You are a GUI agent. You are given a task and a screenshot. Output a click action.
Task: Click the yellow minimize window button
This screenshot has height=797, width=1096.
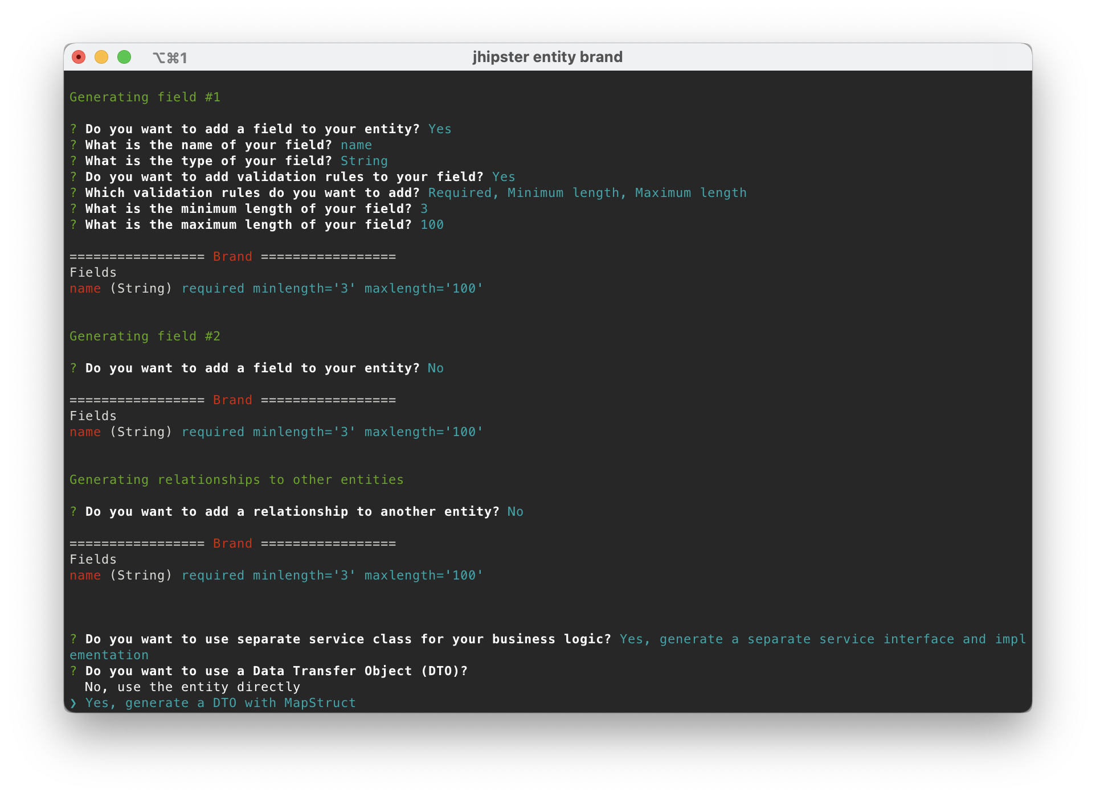tap(101, 57)
